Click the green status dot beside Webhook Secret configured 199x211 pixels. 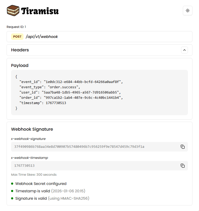(12, 184)
